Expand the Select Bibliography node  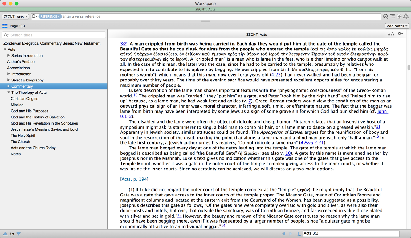[x=9, y=80]
